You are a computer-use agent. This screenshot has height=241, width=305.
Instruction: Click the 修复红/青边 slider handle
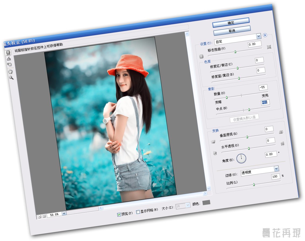pos(238,68)
